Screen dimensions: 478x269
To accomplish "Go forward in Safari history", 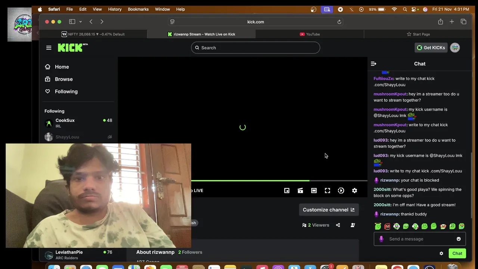I will [102, 22].
